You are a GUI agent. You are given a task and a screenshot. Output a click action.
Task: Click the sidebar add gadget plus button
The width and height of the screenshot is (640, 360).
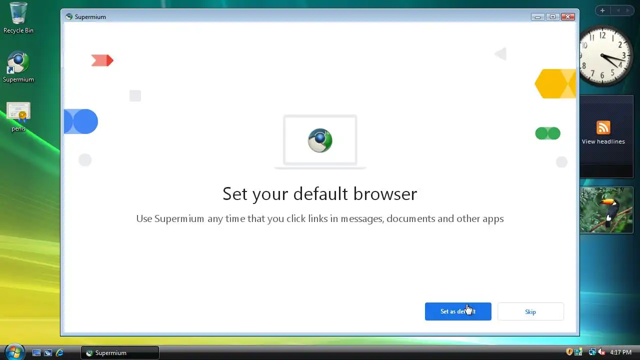(602, 10)
